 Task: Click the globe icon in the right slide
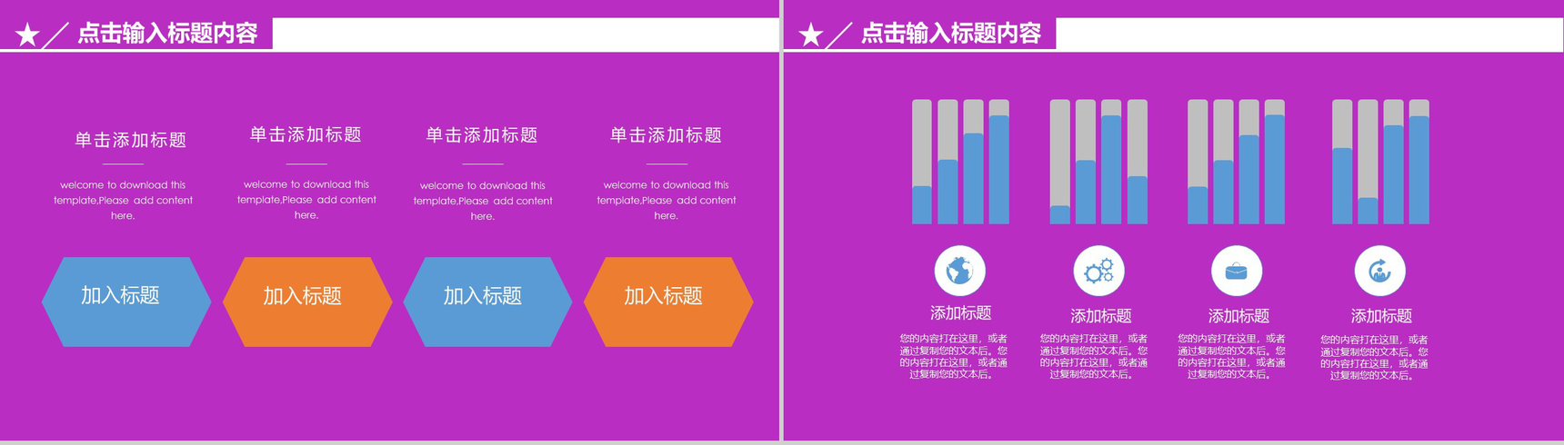click(x=959, y=271)
